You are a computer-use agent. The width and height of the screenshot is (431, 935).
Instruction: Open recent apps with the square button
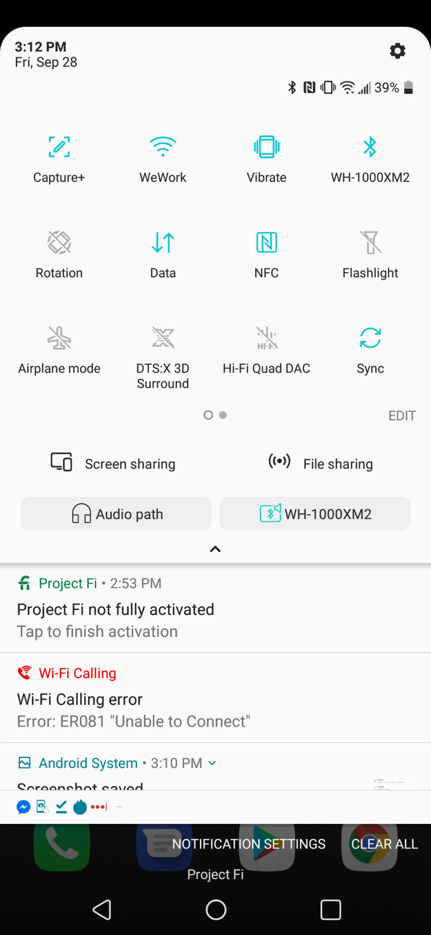tap(330, 909)
